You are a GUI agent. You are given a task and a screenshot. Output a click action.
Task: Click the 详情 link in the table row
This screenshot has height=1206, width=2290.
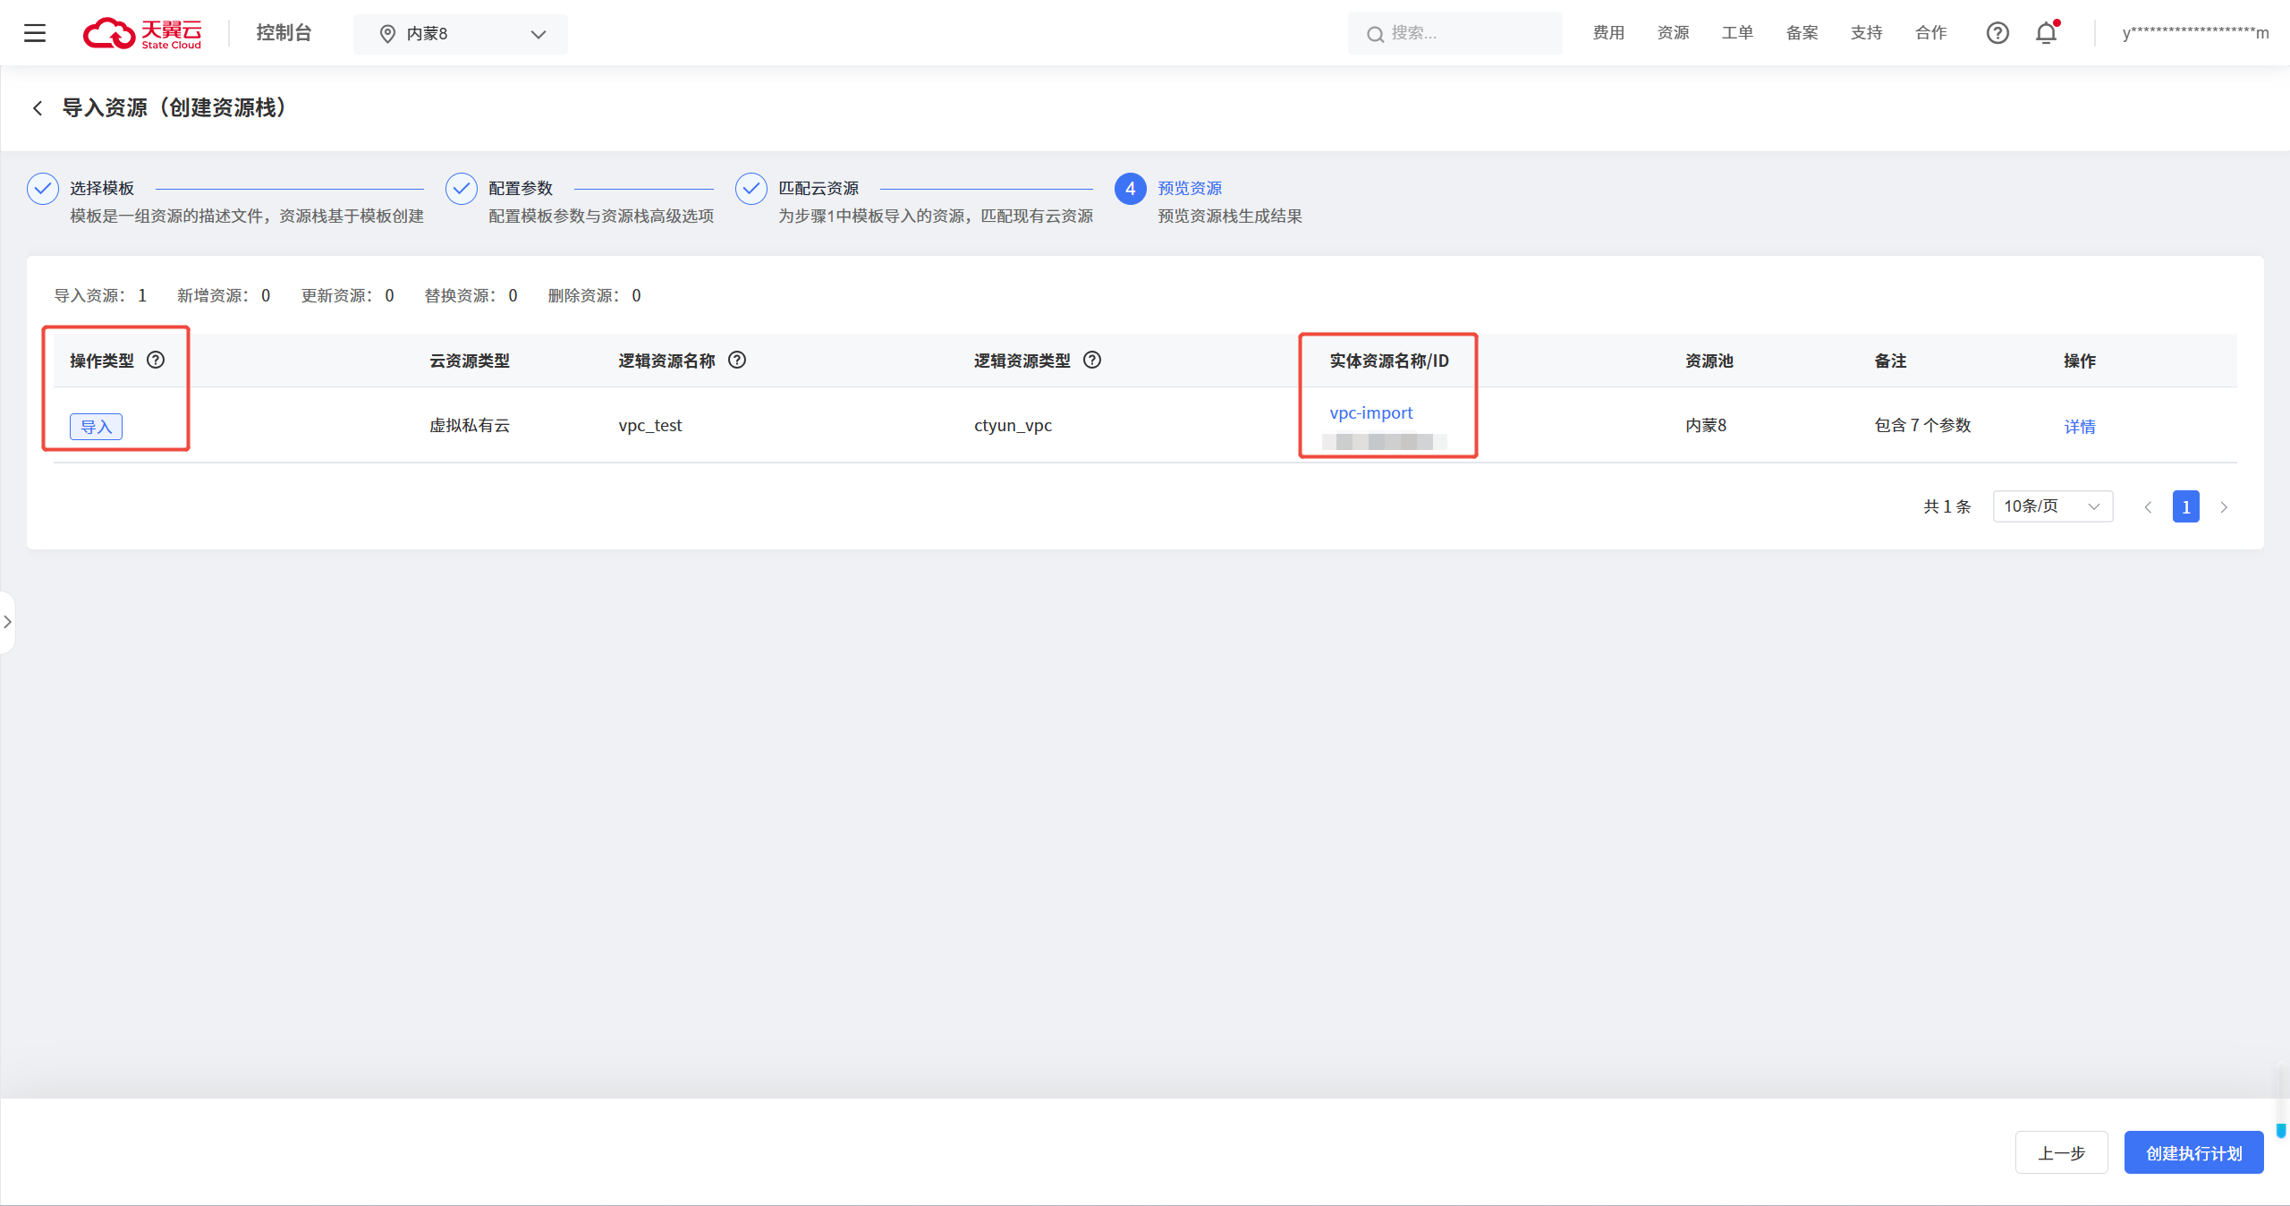[x=2079, y=427]
